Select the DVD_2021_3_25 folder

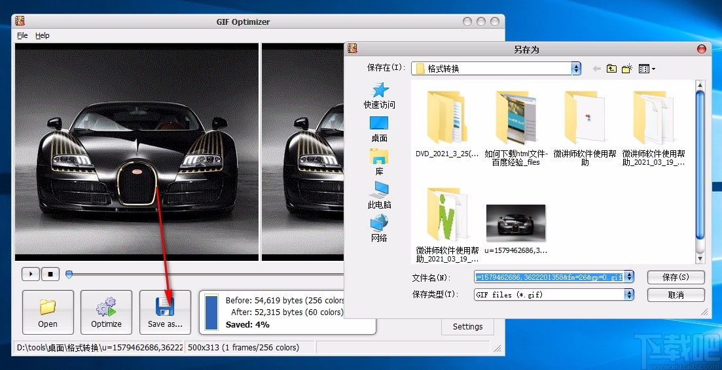coord(447,124)
